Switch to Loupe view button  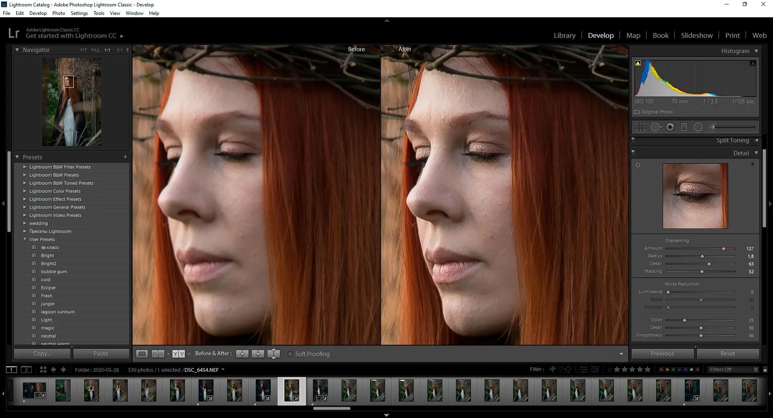click(x=142, y=354)
